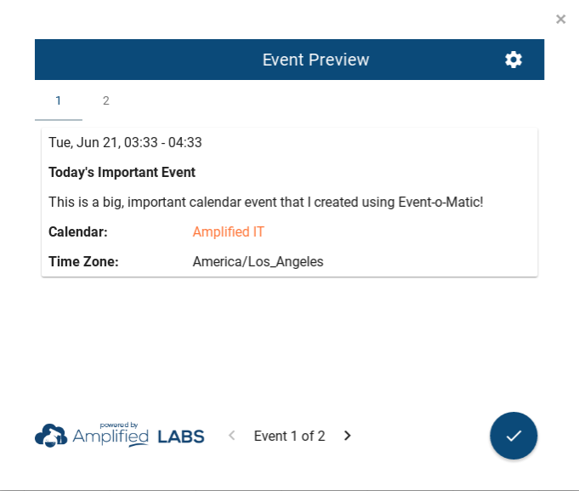579x491 pixels.
Task: Click the 'powered by Amplified' wordmark
Action: [111, 436]
